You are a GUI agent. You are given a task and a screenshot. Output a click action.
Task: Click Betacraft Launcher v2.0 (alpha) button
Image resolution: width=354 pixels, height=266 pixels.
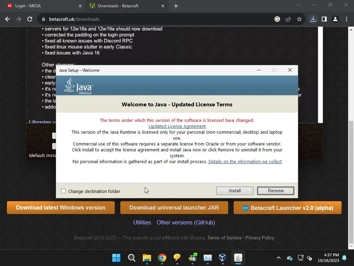pos(288,208)
